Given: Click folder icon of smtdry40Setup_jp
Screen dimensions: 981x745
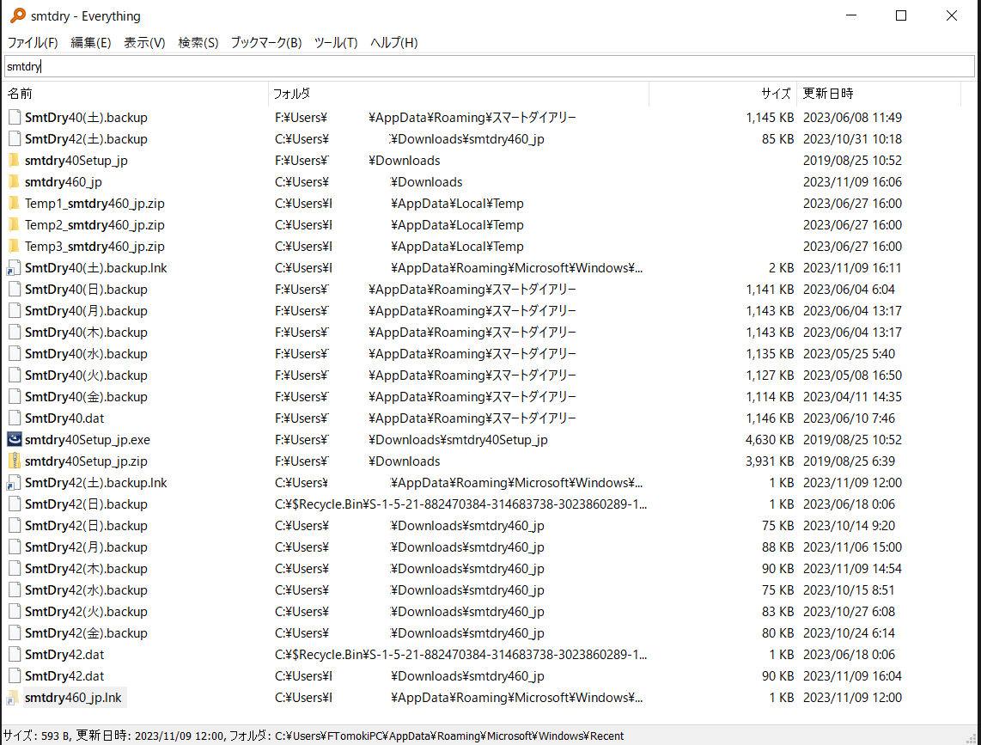Looking at the screenshot, I should point(15,161).
